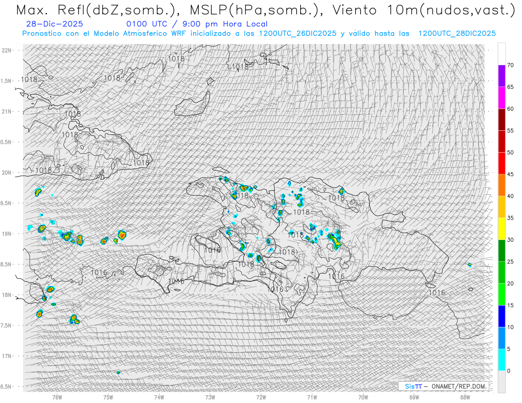The image size is (522, 403).
Task: Click the gray below-zero colorbar segment
Action: [x=502, y=382]
